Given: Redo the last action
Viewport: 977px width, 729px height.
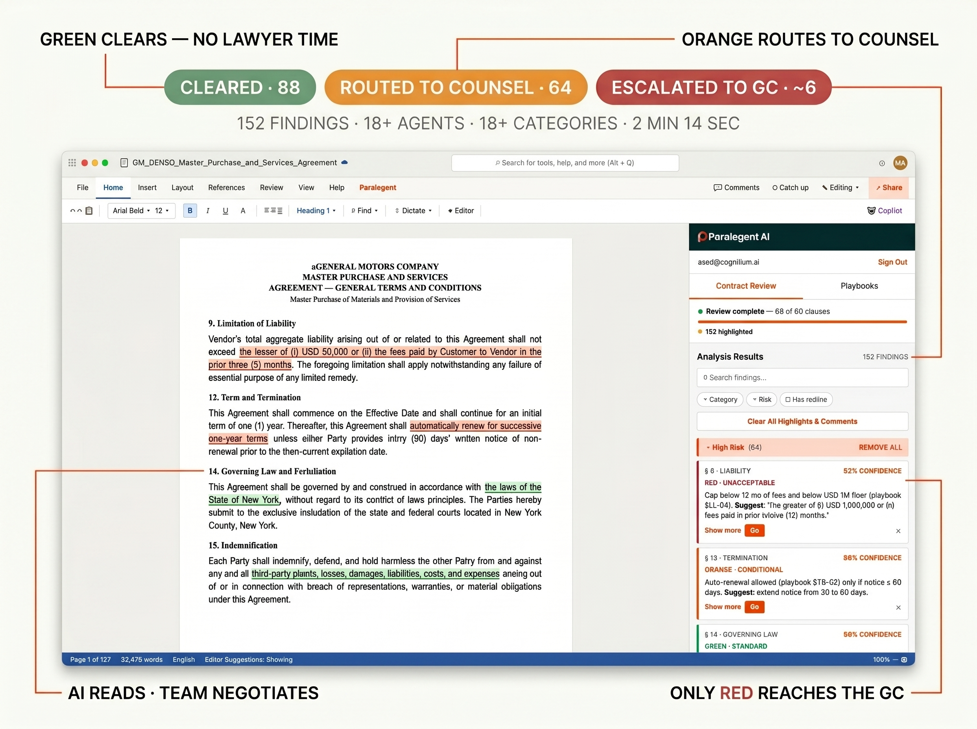Looking at the screenshot, I should click(79, 211).
